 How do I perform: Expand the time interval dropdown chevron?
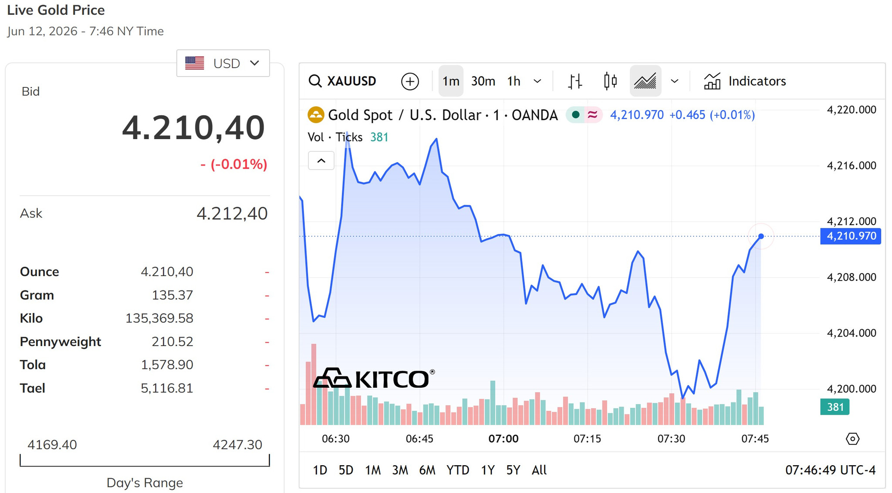click(537, 81)
